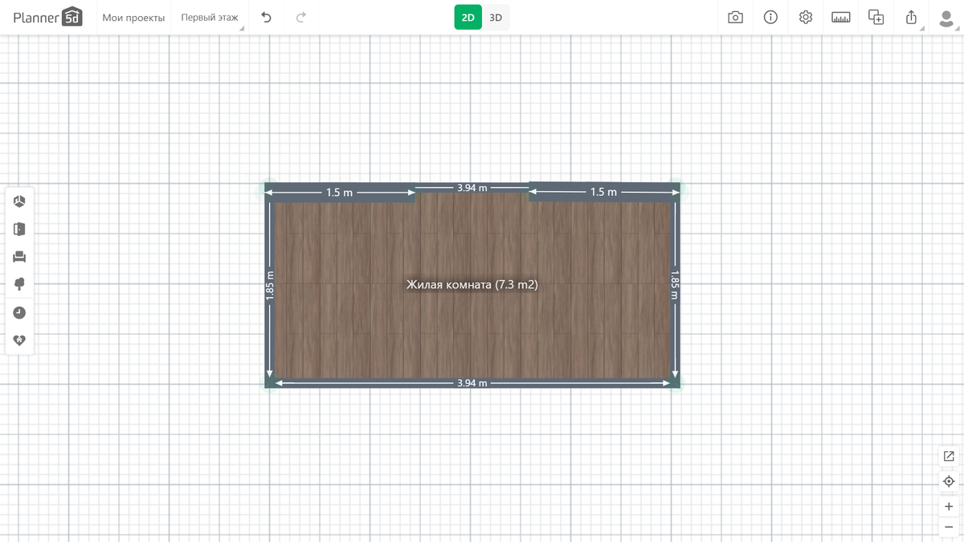Center the view with target icon
The image size is (964, 542).
(x=949, y=482)
